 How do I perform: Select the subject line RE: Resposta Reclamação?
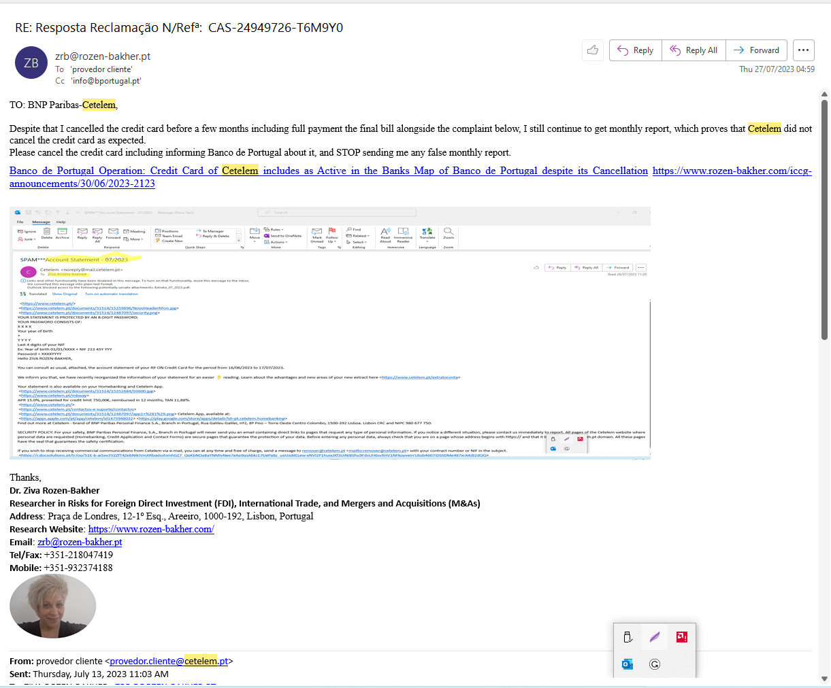pyautogui.click(x=179, y=28)
